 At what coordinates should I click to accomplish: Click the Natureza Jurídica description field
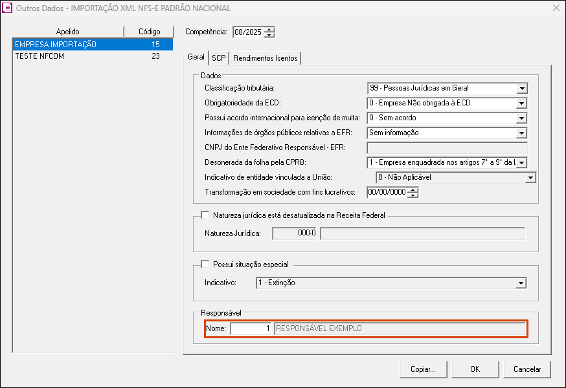tap(423, 233)
